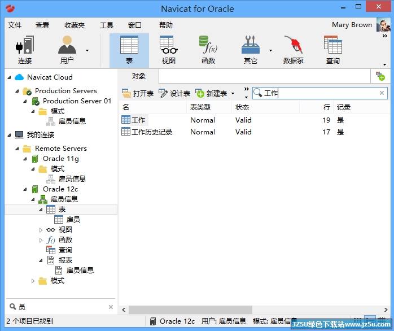
Task: Open the 文件 menu
Action: tap(15, 25)
